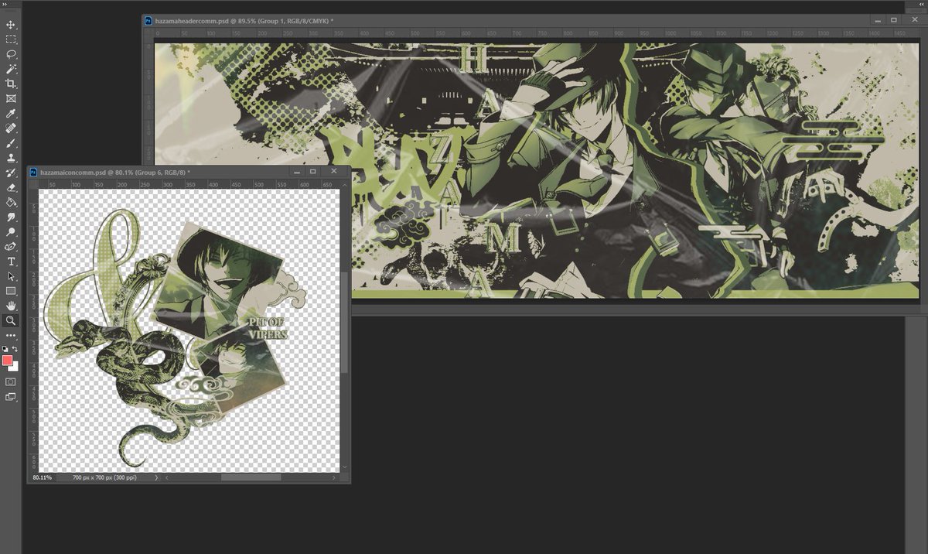Select the Paint Bucket tool
Viewport: 928px width, 554px height.
pos(11,202)
